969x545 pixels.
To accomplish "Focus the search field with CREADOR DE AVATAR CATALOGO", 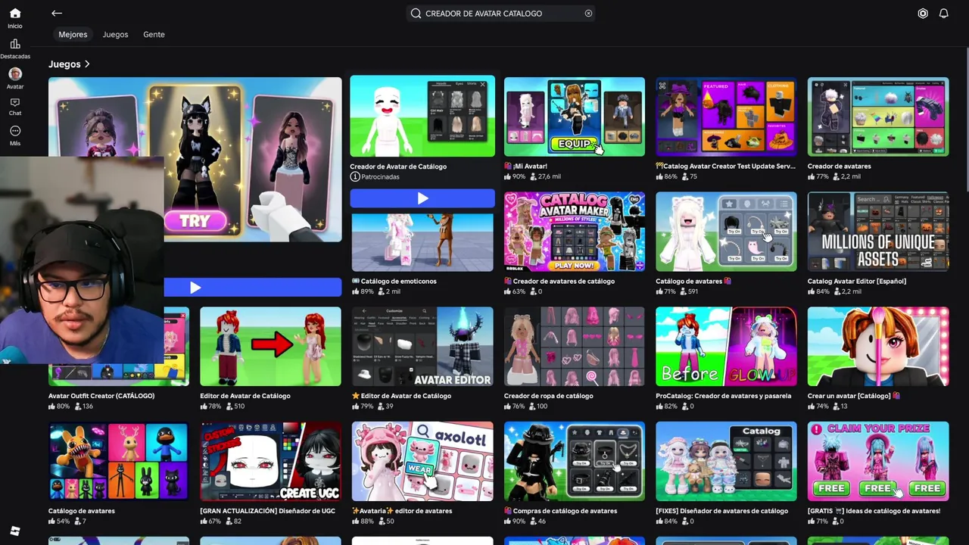I will click(500, 13).
